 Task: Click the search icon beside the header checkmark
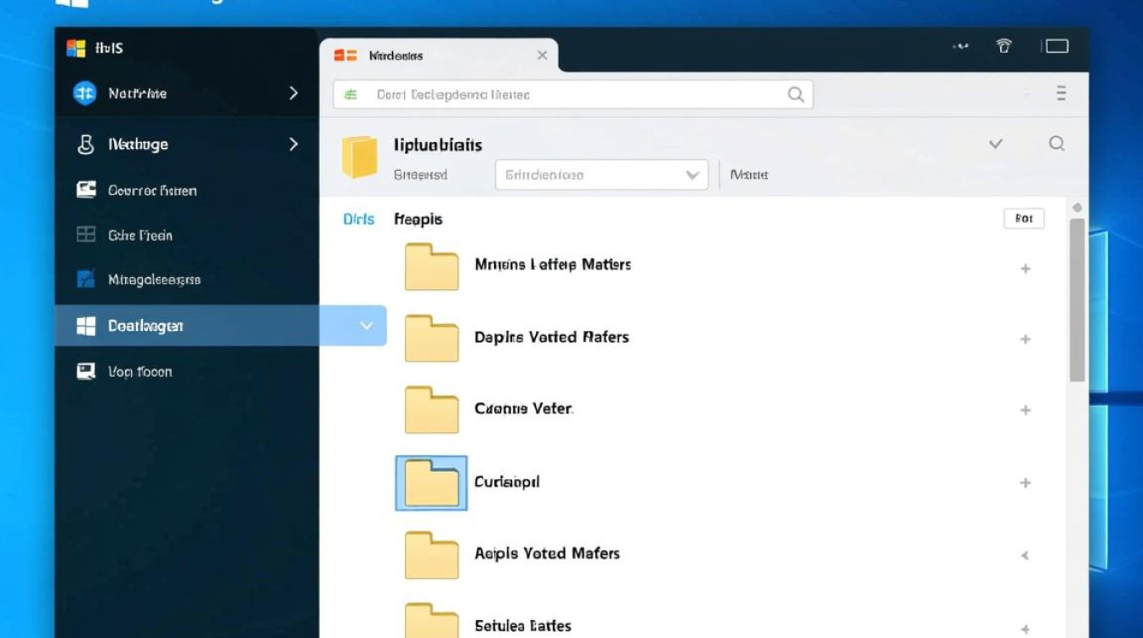pos(1056,144)
